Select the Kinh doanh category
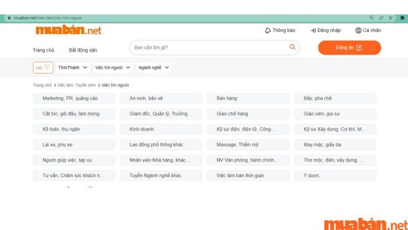408x230 pixels. [x=161, y=129]
